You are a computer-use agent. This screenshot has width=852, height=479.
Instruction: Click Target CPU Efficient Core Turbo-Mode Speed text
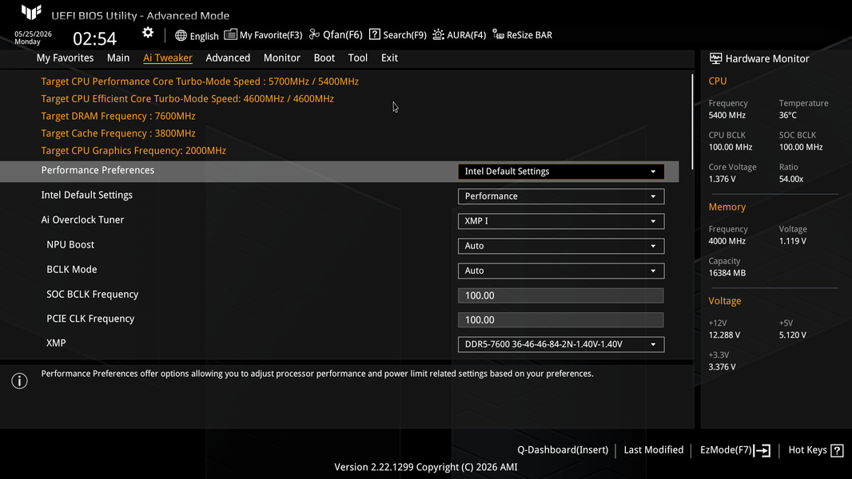[x=188, y=99]
